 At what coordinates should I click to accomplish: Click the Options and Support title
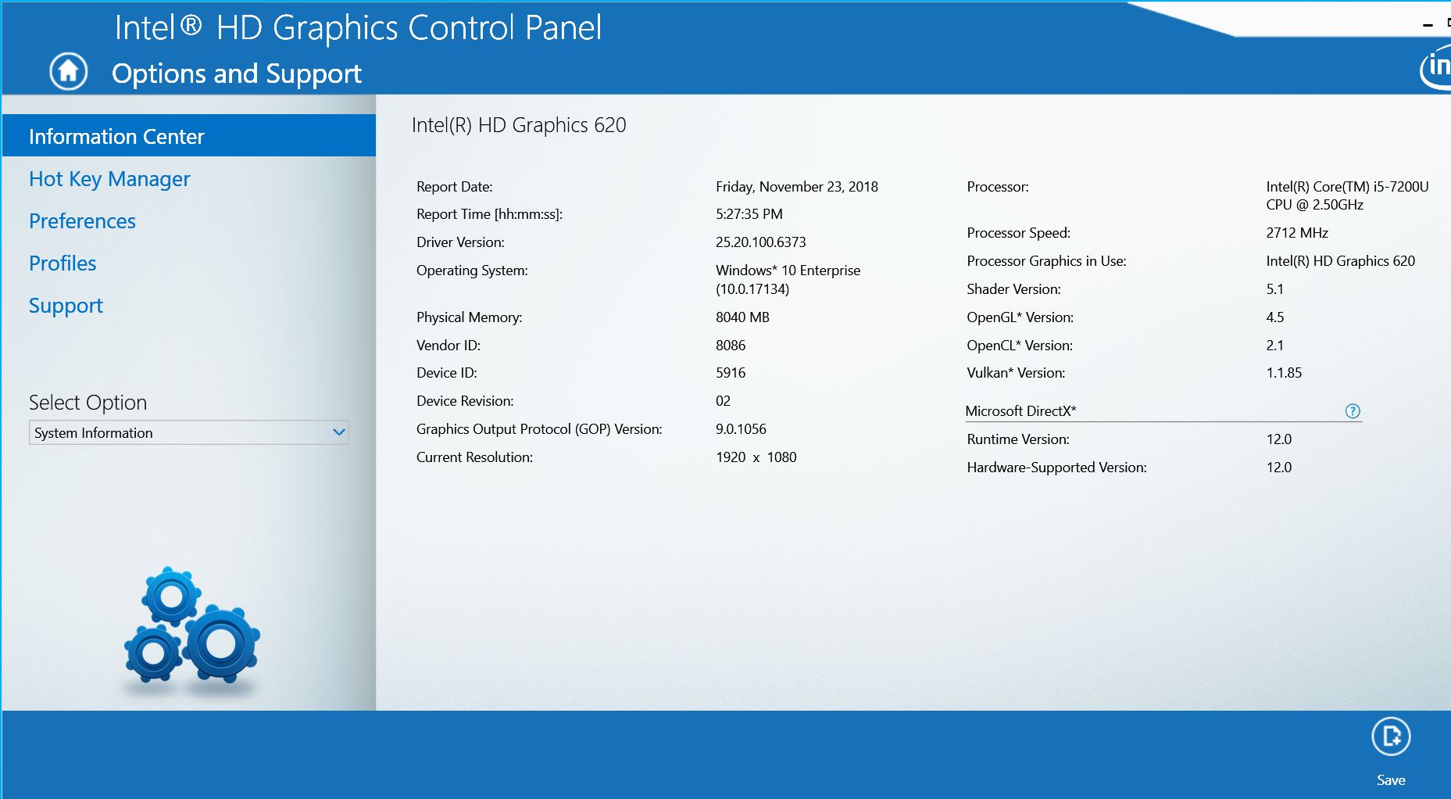pos(237,73)
